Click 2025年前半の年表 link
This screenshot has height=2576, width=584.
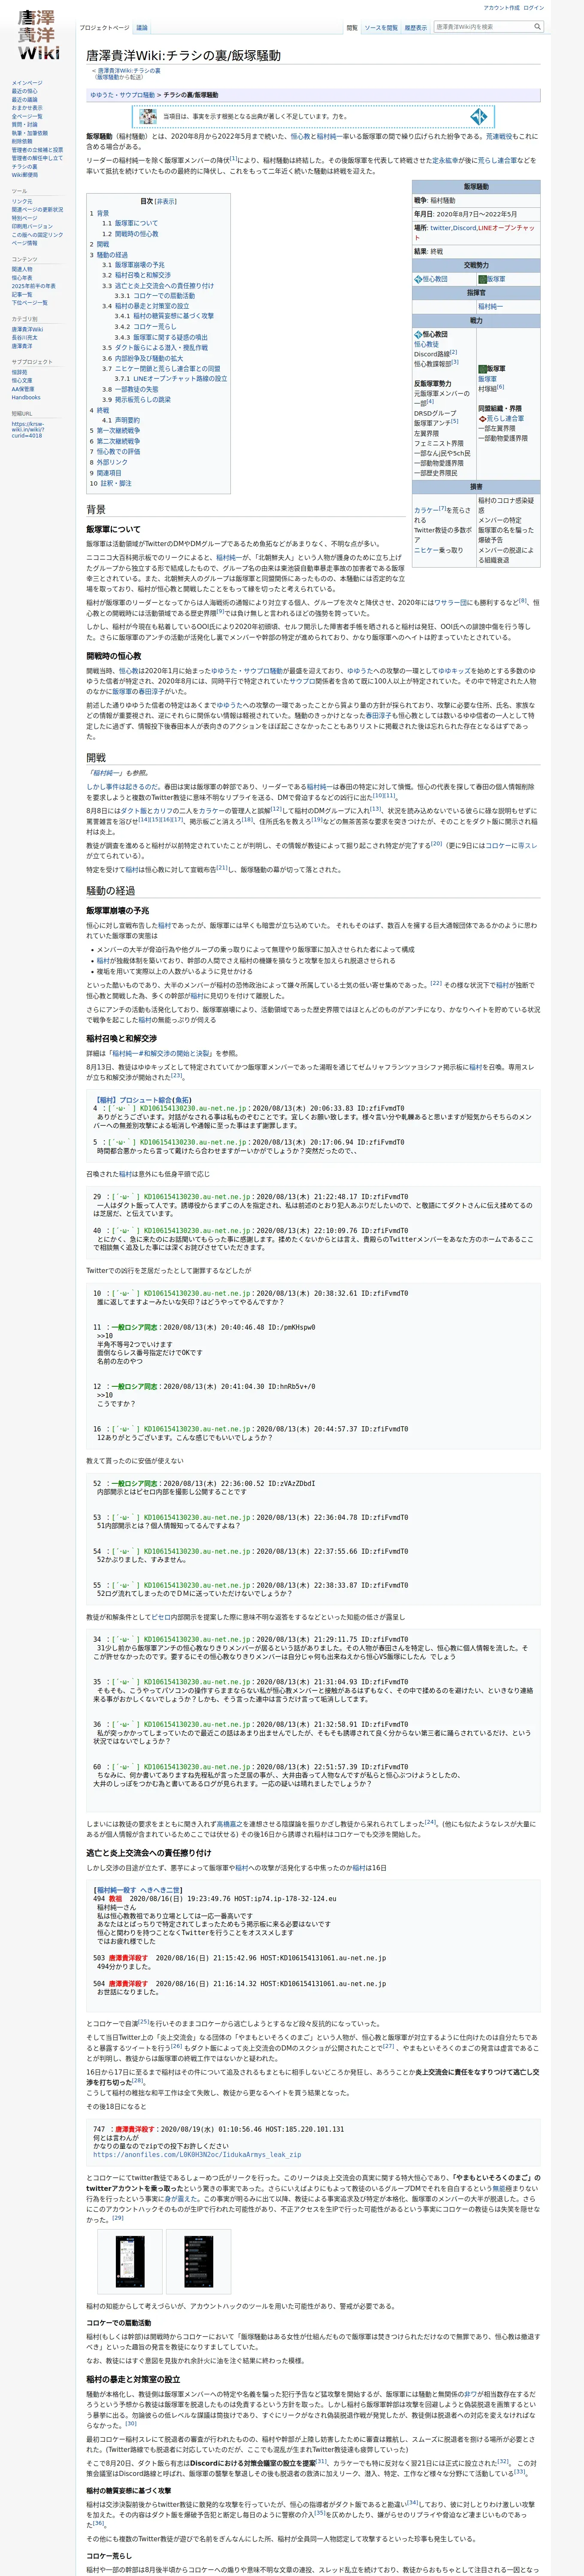34,286
